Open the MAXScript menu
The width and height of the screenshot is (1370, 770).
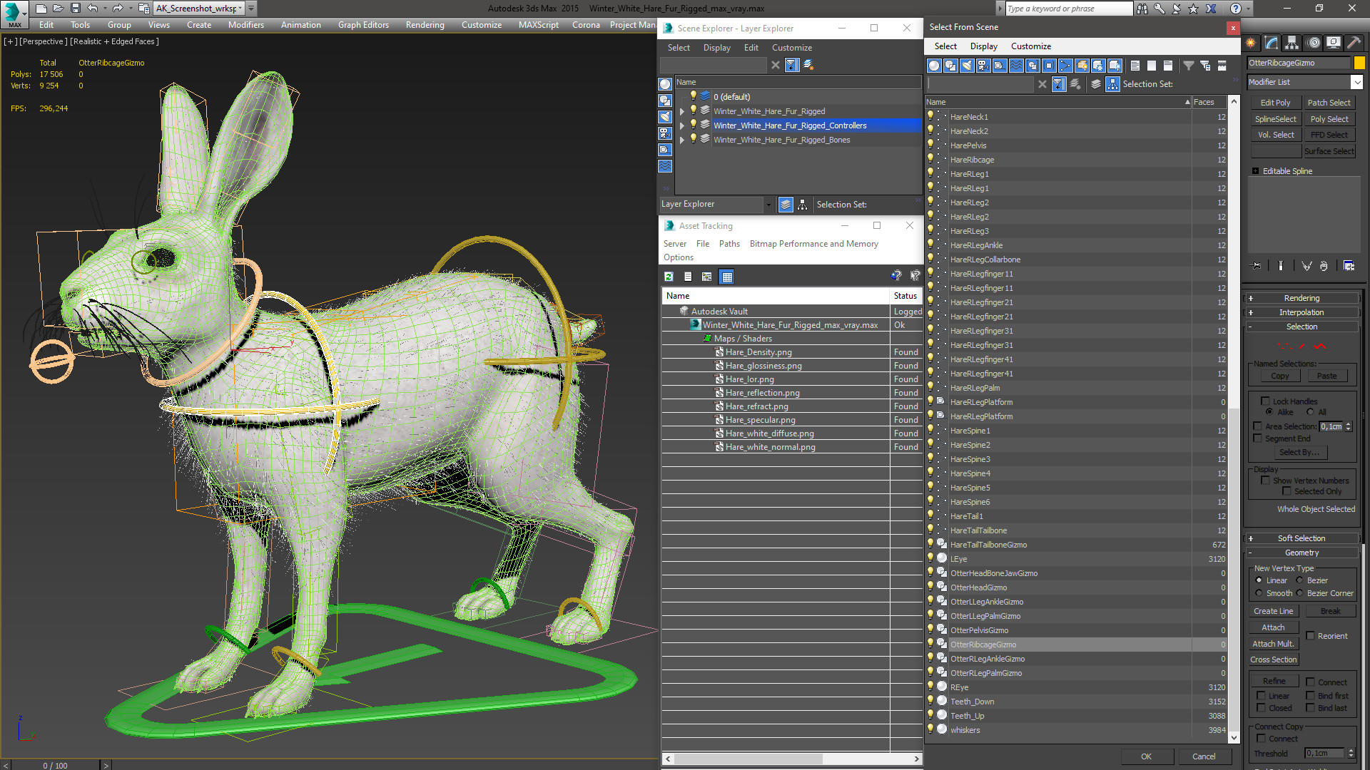[539, 25]
